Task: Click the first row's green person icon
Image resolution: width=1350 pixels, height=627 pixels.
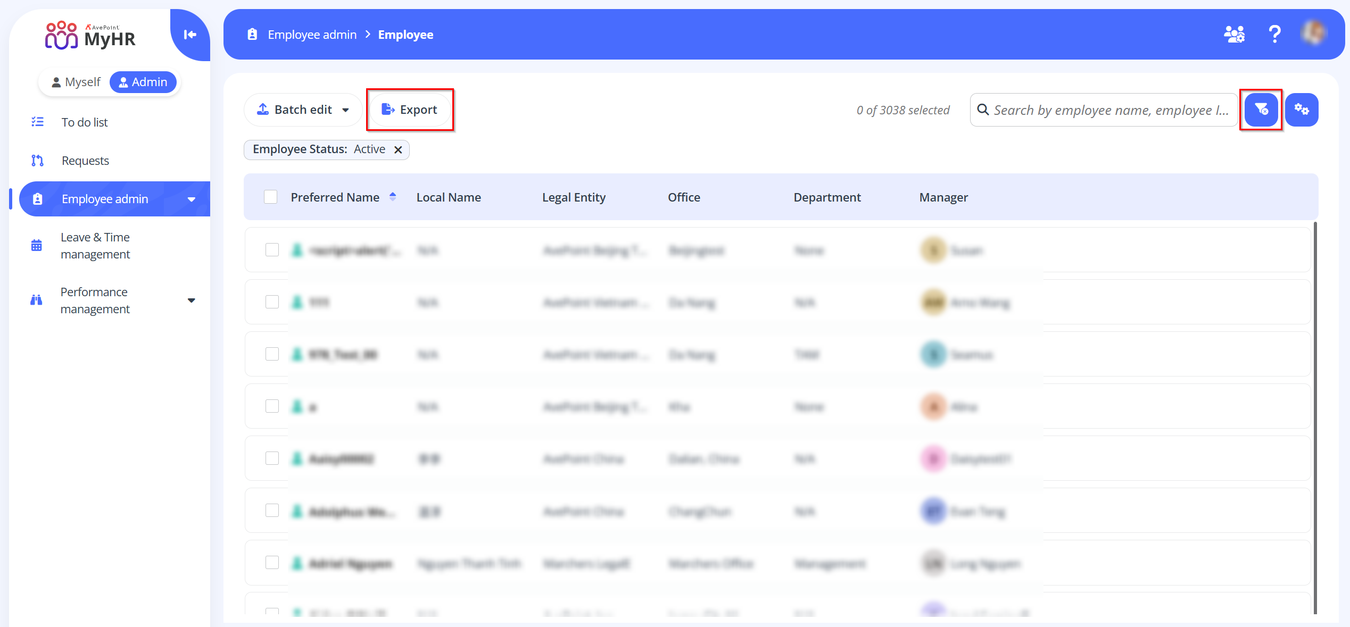Action: click(297, 250)
